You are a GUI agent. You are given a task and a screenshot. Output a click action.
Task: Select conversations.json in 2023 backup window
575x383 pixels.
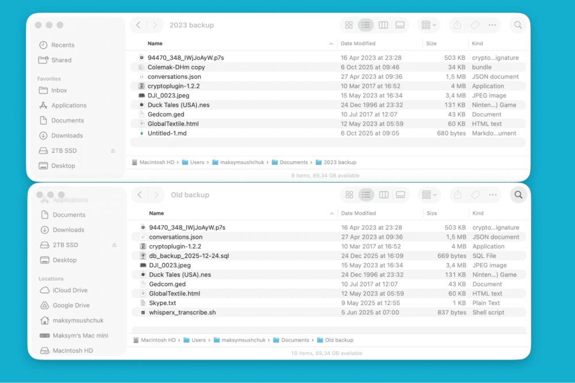pos(328,76)
